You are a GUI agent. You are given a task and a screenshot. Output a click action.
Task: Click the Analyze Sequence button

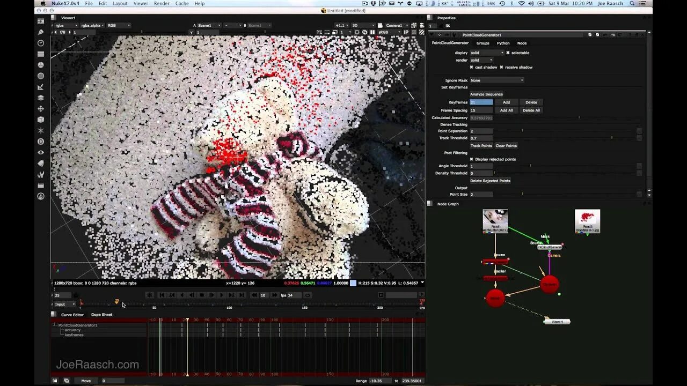tap(487, 94)
